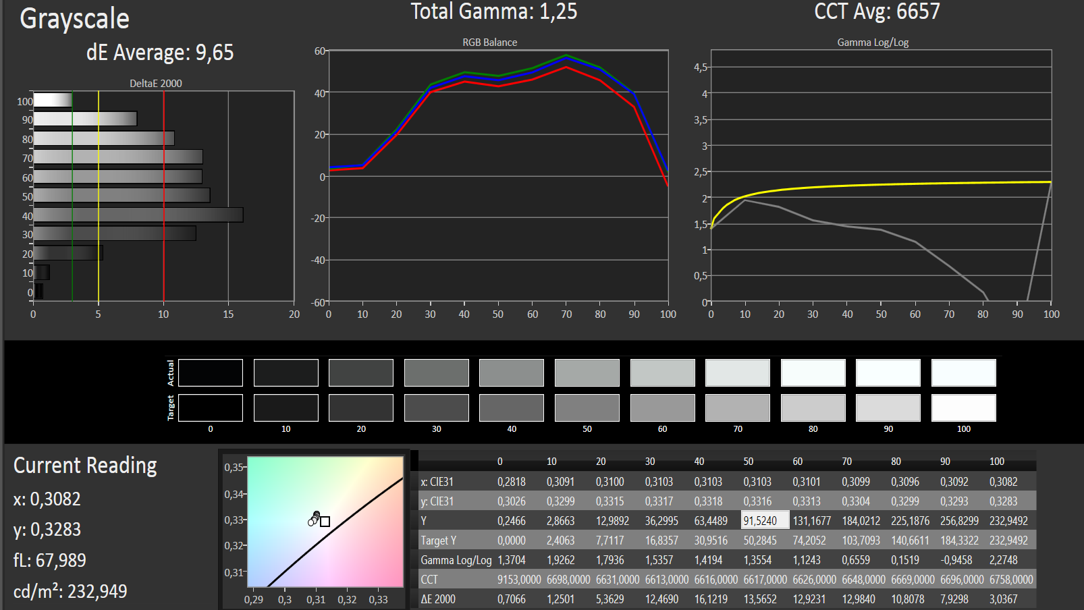
Task: Select the Actual swatch at 40 percent
Action: coord(512,372)
